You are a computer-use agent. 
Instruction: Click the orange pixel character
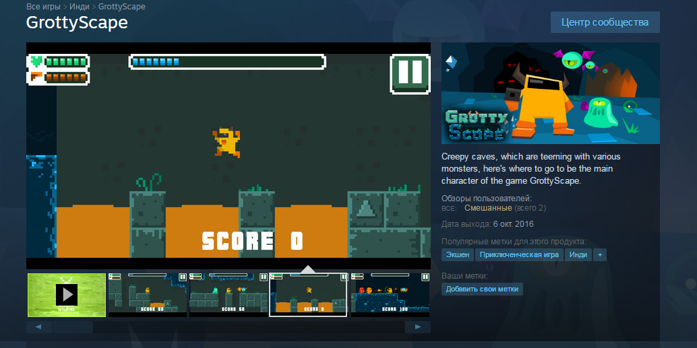coord(226,143)
